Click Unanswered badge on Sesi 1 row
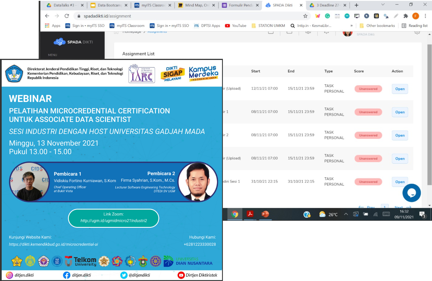This screenshot has width=432, height=281. point(368,182)
